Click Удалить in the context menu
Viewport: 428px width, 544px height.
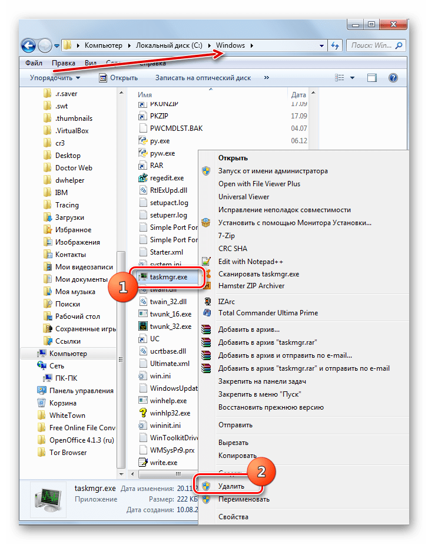tap(231, 486)
